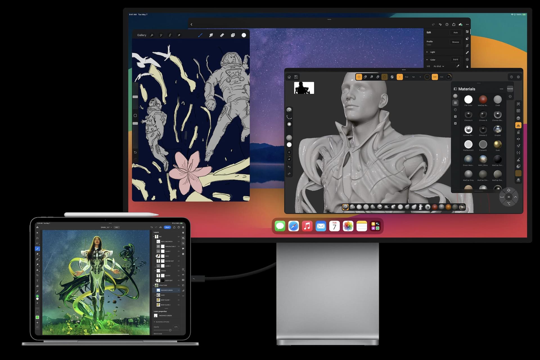Click the save icon in sculpting app
This screenshot has height=360, width=540.
[296, 77]
